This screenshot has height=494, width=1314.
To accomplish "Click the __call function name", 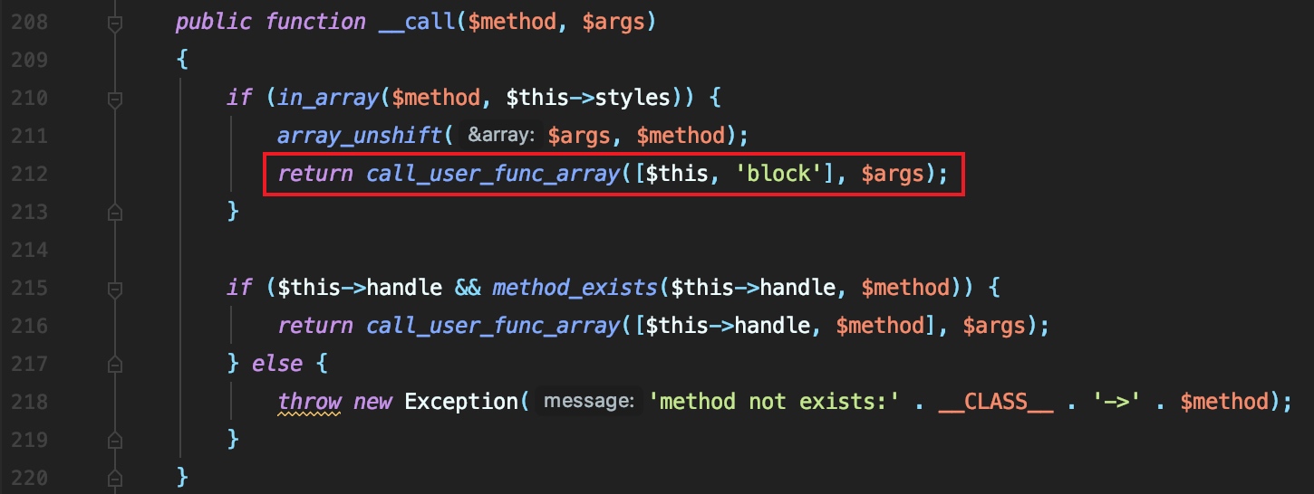I will click(x=417, y=23).
